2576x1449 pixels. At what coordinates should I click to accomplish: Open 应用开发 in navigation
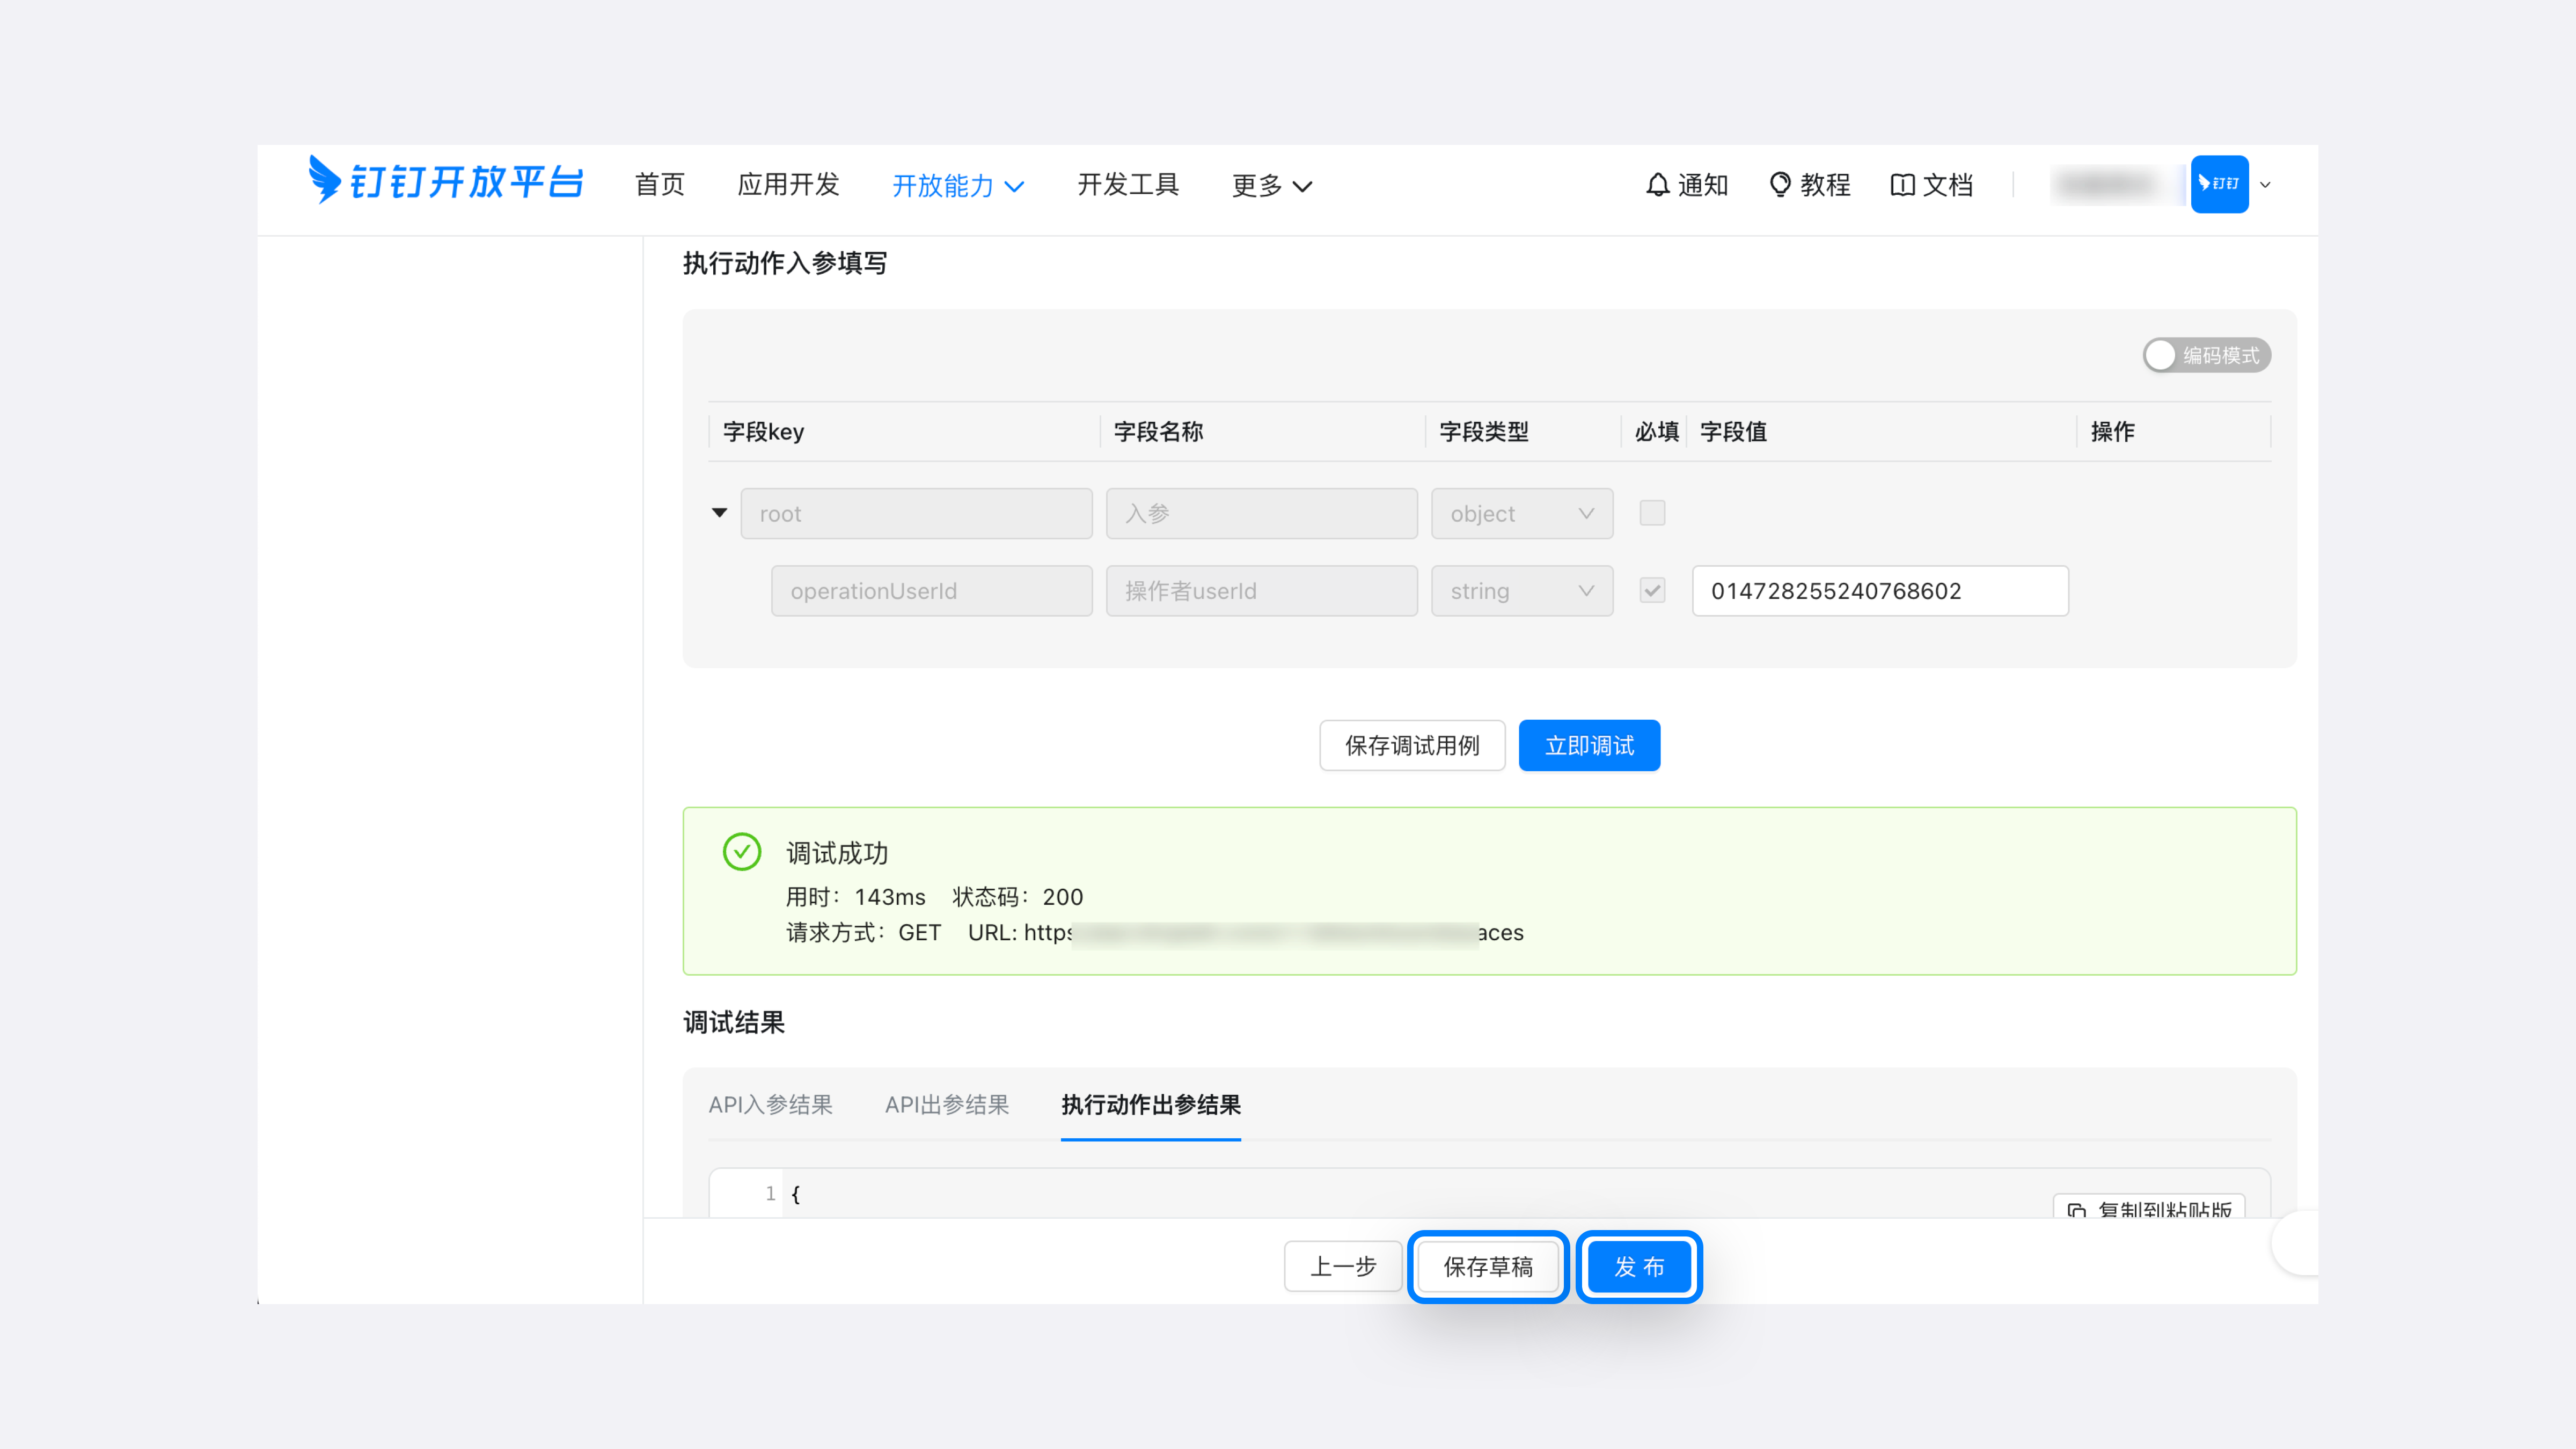tap(788, 185)
